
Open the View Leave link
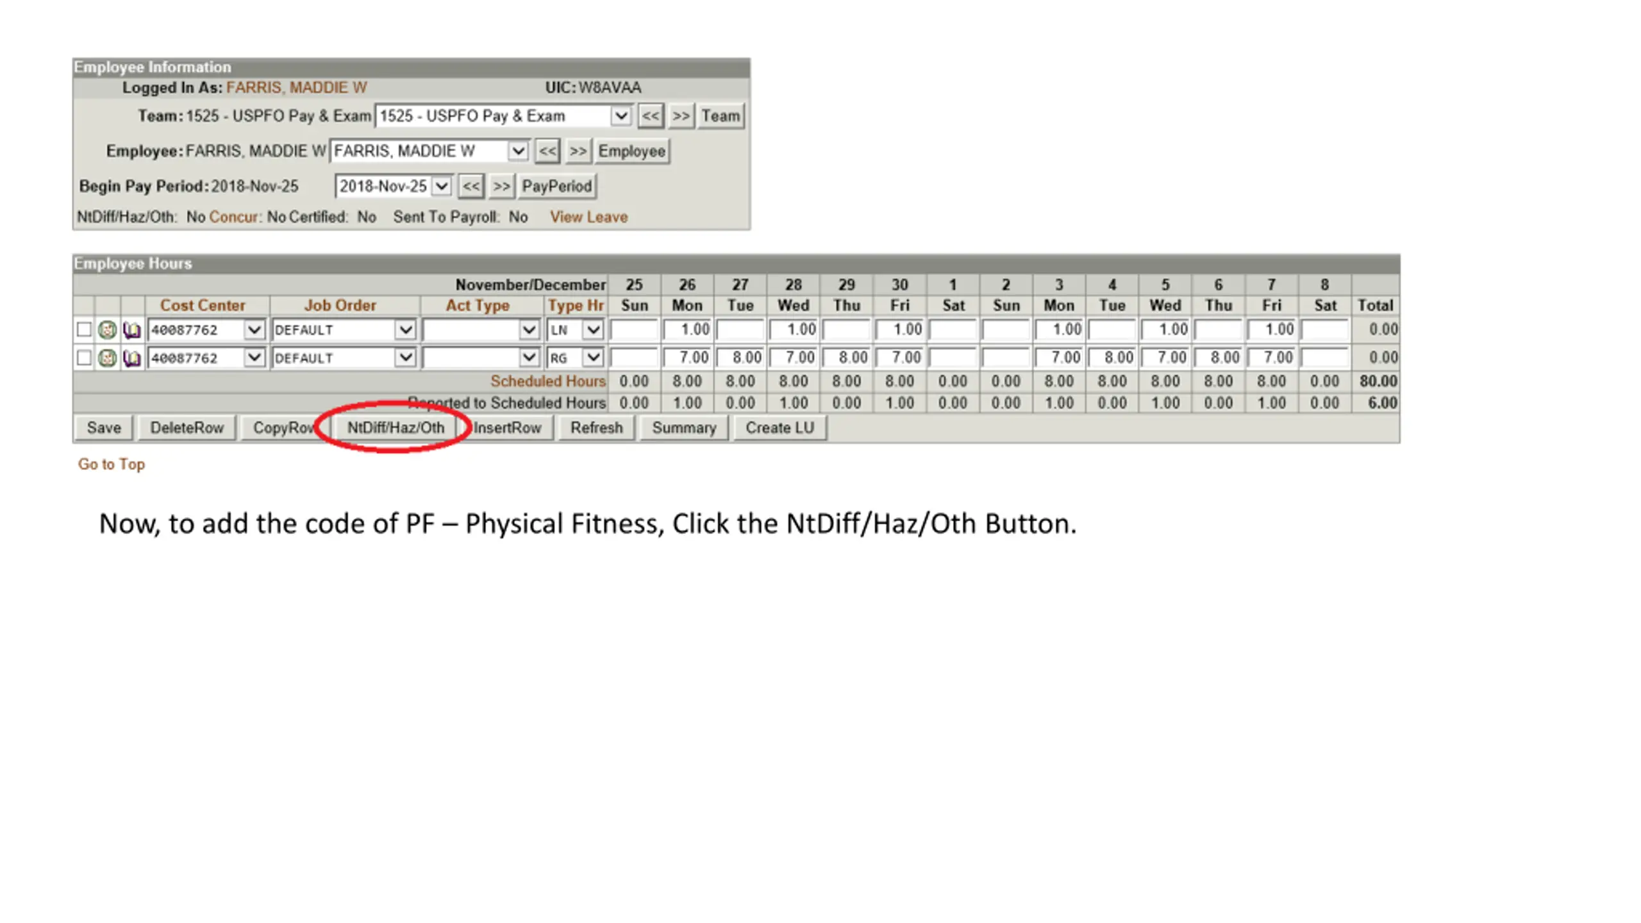(x=588, y=217)
